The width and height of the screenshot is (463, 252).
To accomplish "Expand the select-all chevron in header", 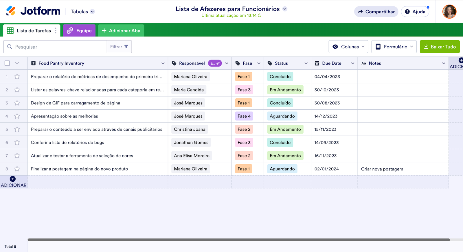I will [x=17, y=63].
